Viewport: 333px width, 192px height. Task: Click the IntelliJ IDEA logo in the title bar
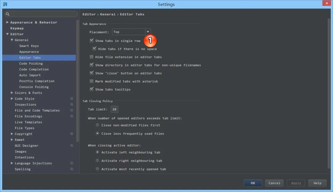click(x=5, y=4)
